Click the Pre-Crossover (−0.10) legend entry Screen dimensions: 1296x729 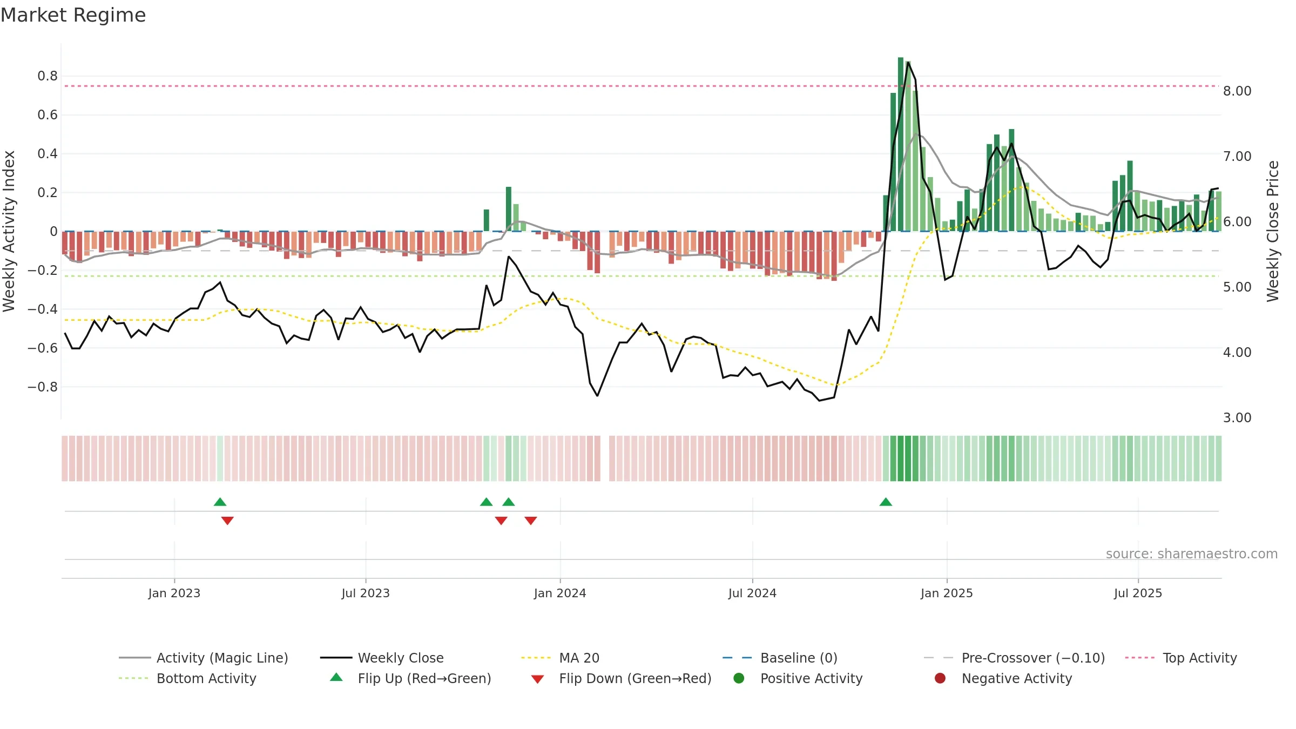click(1014, 658)
